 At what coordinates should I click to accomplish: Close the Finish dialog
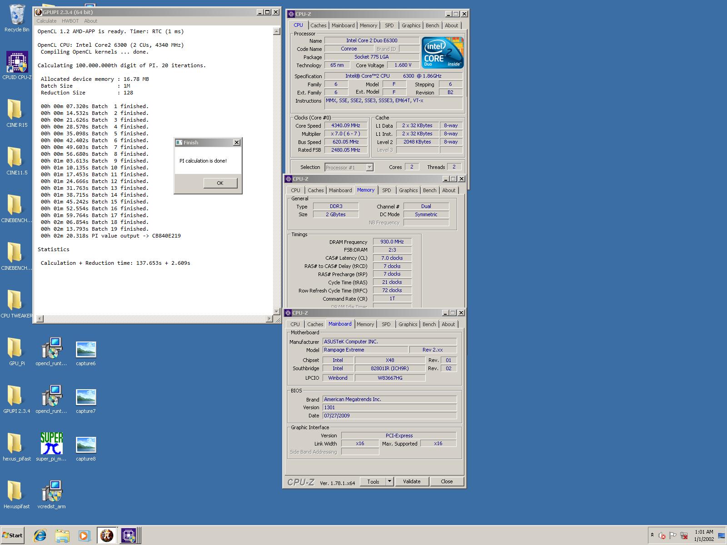[236, 143]
